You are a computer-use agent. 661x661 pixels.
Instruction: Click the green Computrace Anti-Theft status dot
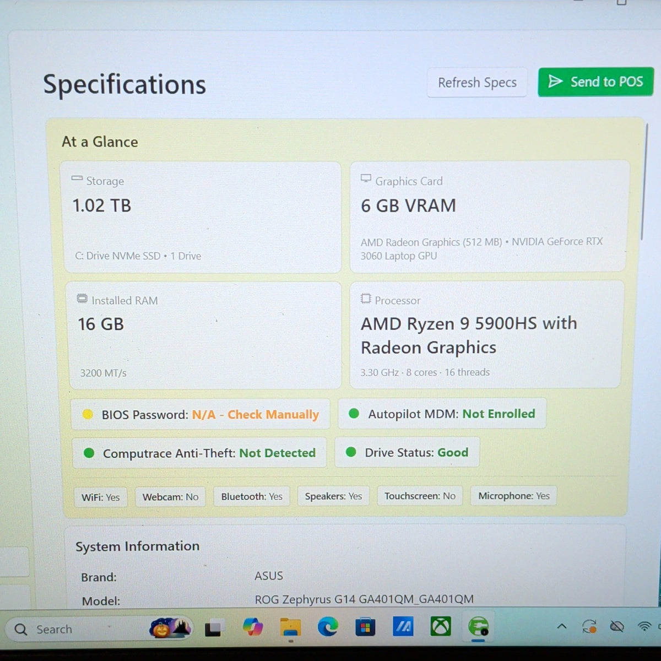coord(89,453)
